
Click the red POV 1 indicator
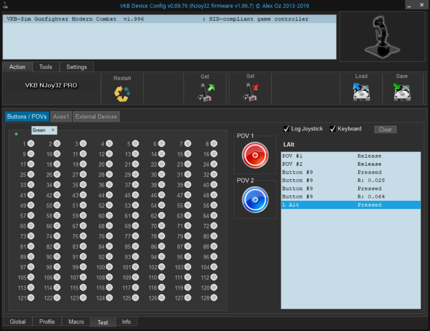point(255,155)
